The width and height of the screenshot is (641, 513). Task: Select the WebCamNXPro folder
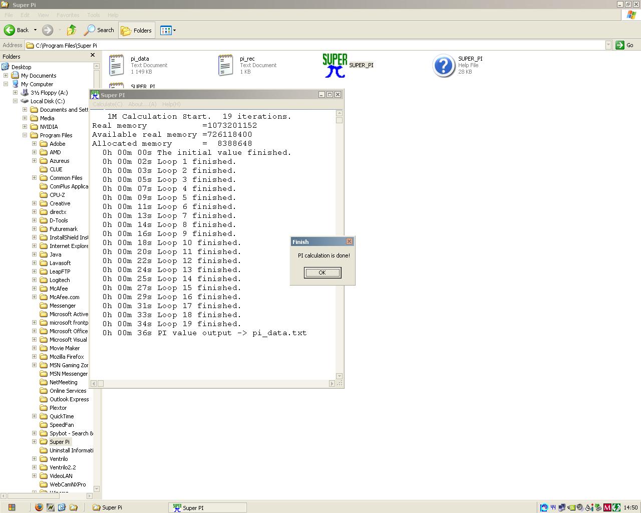(x=68, y=484)
